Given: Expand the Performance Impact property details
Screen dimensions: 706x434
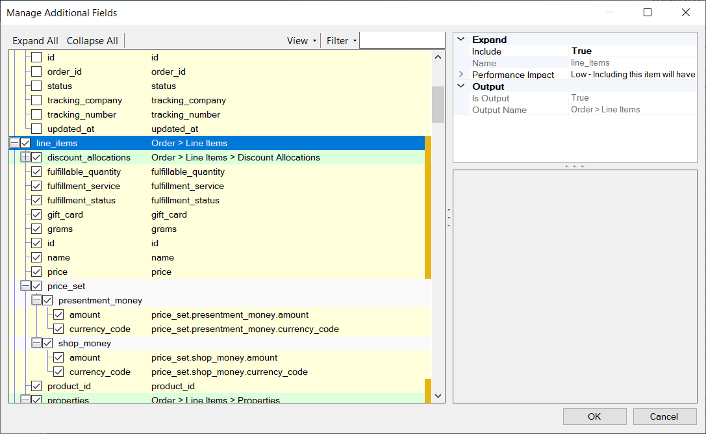Looking at the screenshot, I should 461,74.
